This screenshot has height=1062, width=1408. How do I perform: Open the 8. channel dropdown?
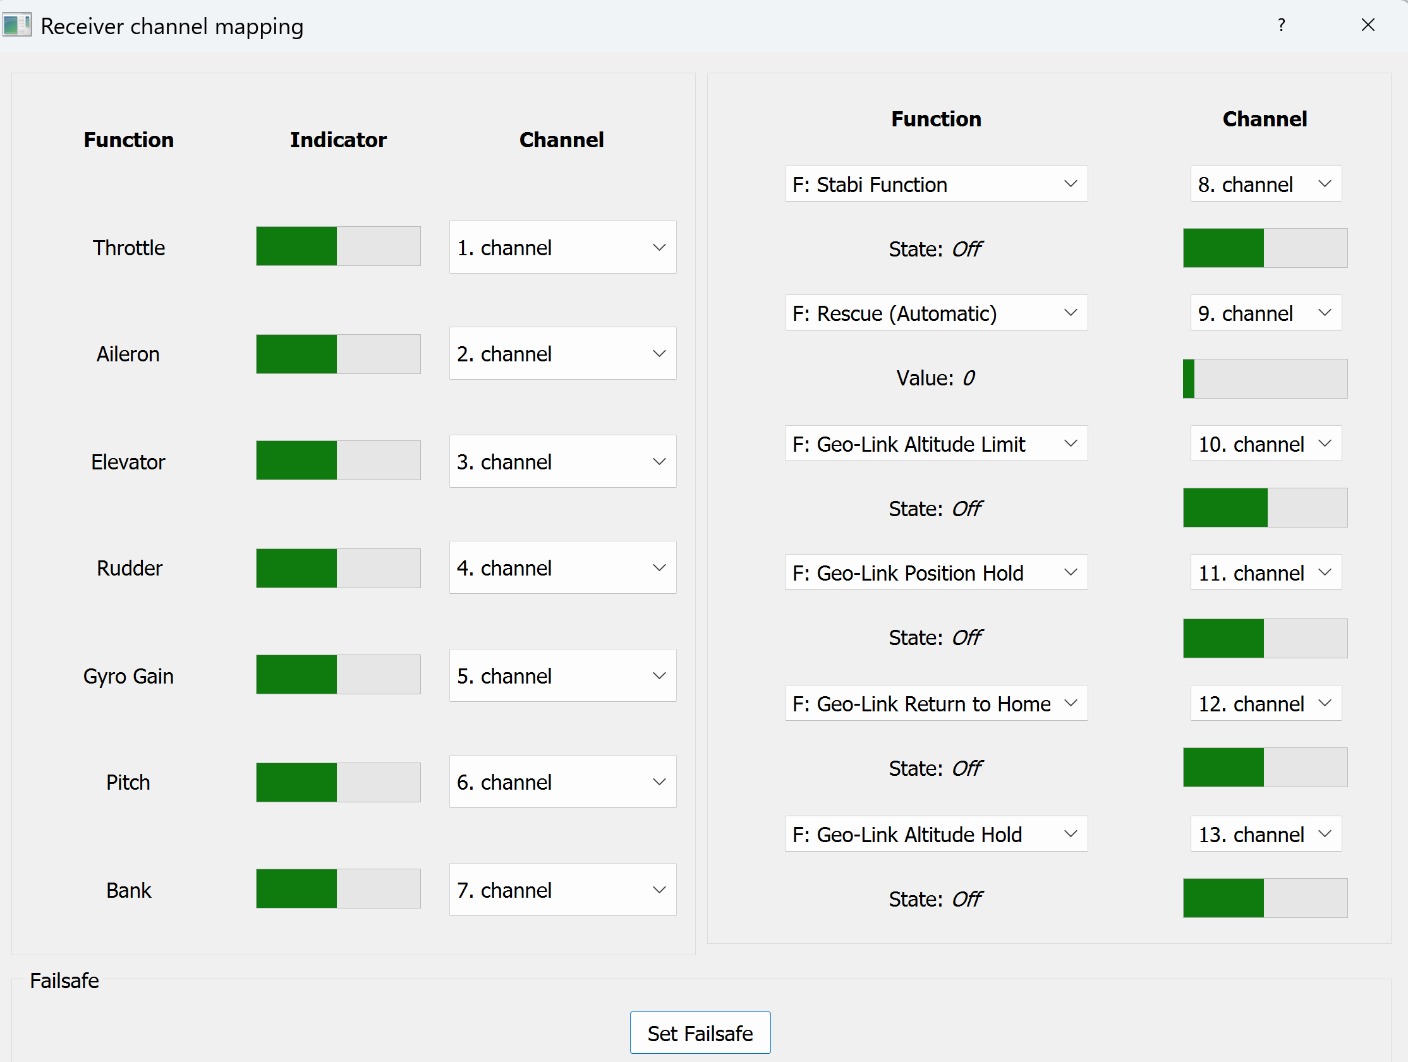coord(1265,184)
